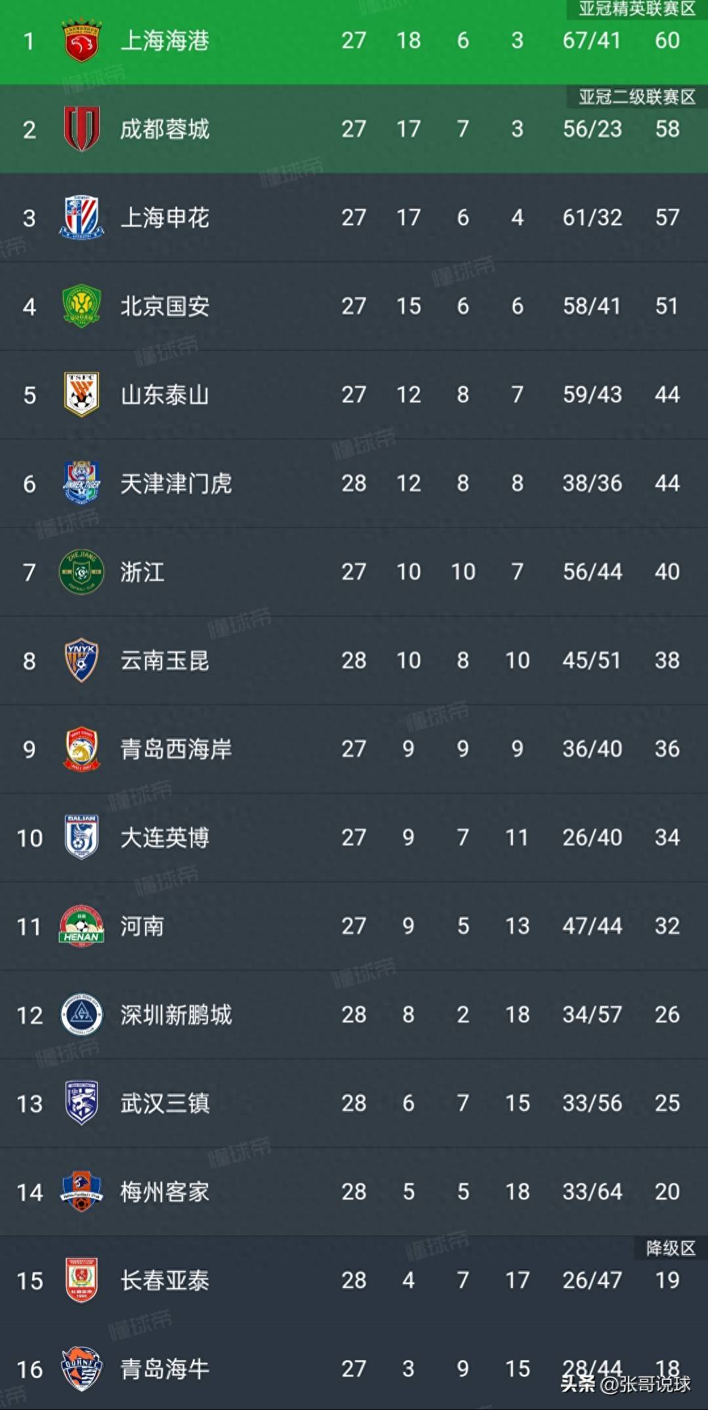Click the Beijing Guoan (北京国安) club crest
This screenshot has height=1410, width=708.
pyautogui.click(x=81, y=306)
